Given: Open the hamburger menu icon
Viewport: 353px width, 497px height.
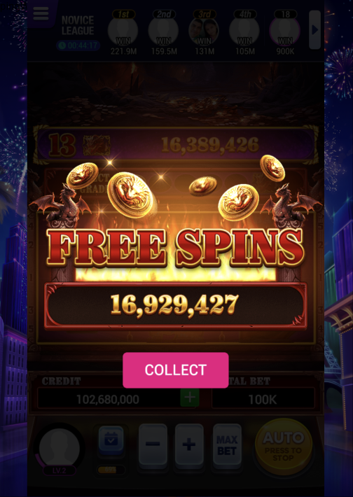Looking at the screenshot, I should pos(41,13).
